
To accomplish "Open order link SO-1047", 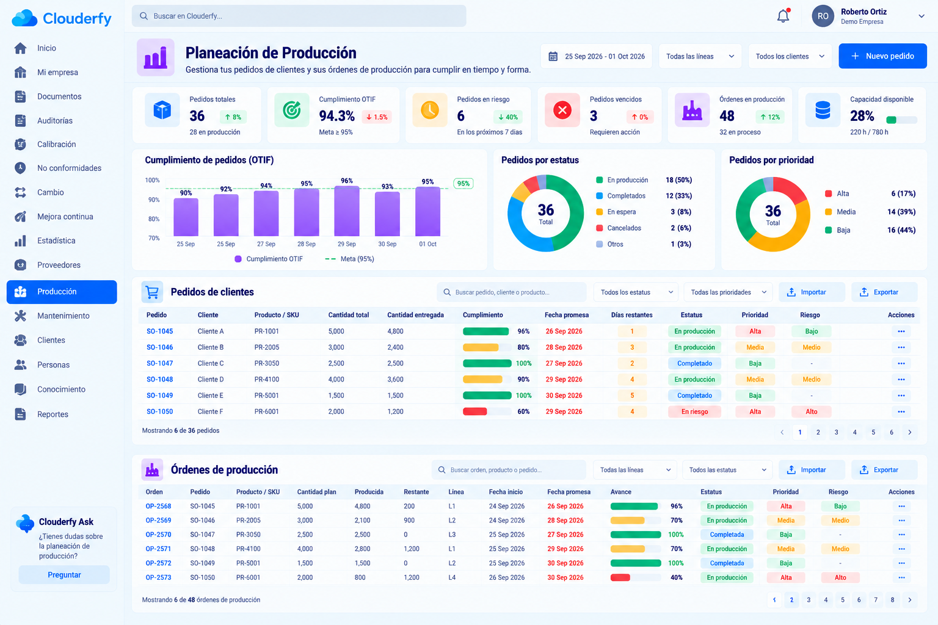I will [159, 363].
